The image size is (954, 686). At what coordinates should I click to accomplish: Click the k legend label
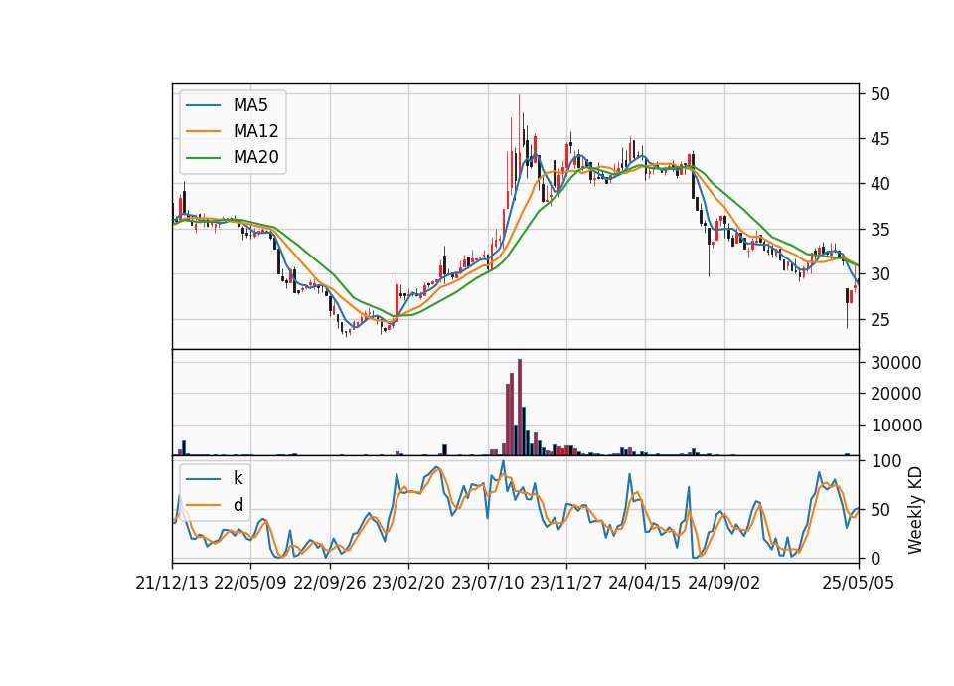point(238,478)
